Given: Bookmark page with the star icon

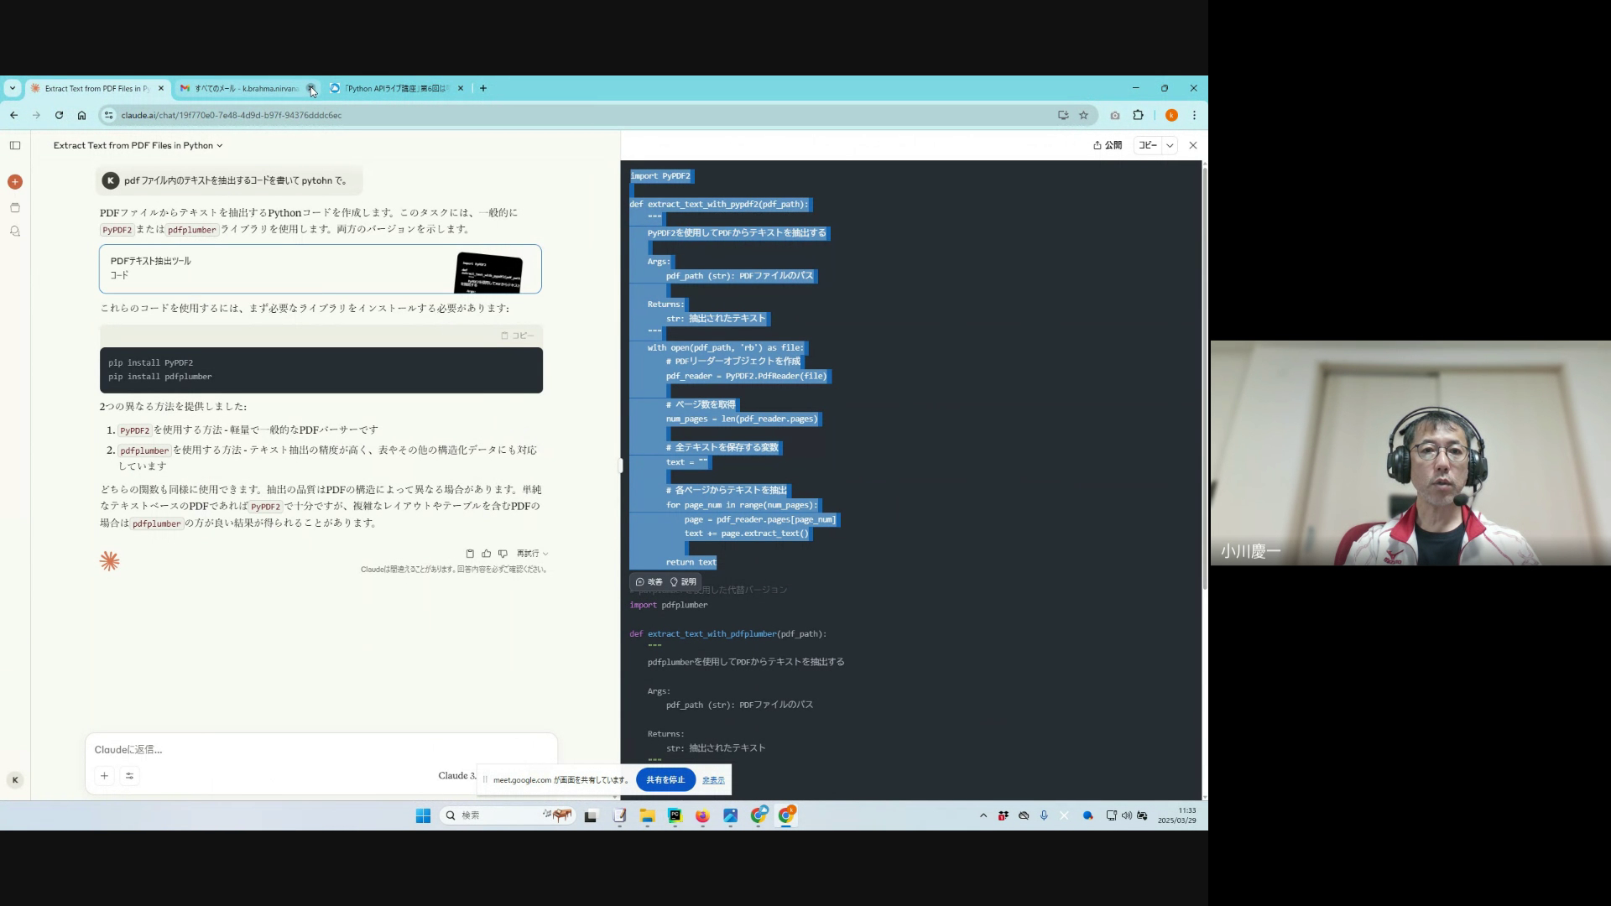Looking at the screenshot, I should [1083, 115].
